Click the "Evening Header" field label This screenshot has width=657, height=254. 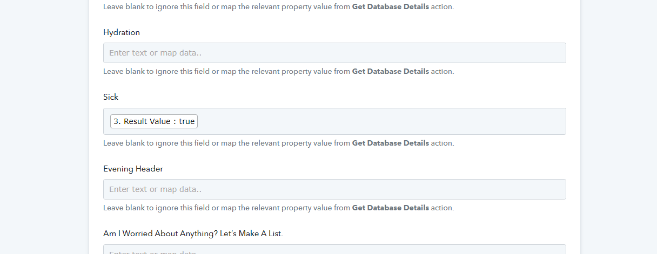pos(133,169)
